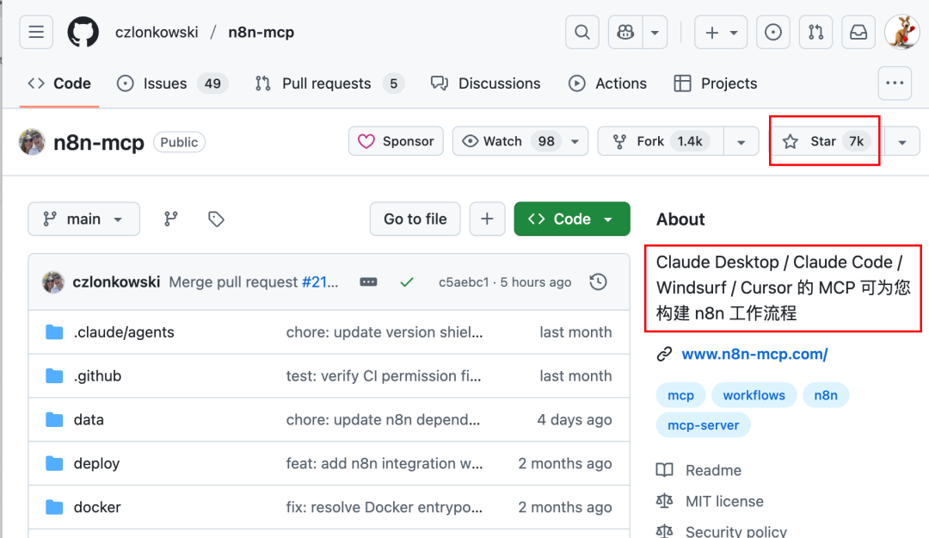Open the green Code dropdown

point(572,220)
